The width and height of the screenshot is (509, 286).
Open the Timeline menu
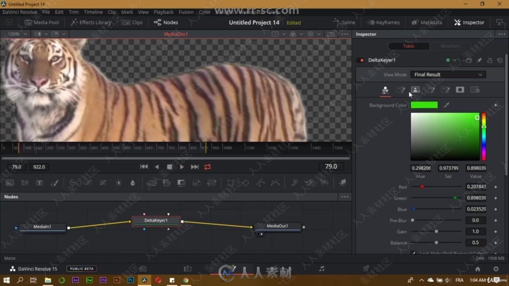point(93,12)
